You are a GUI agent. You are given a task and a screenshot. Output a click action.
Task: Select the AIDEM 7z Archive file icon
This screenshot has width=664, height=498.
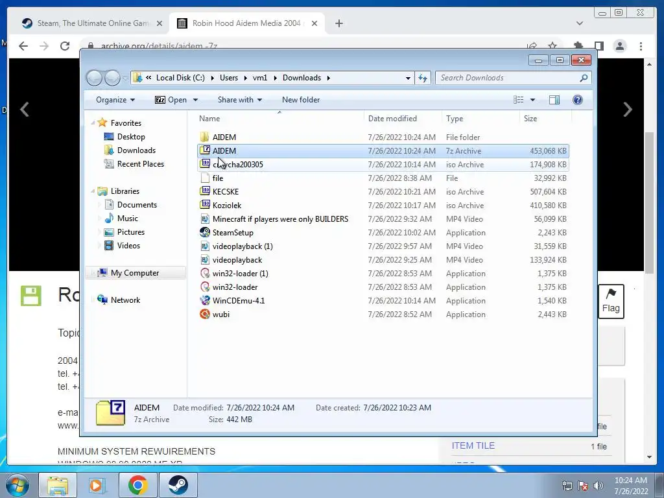coord(205,150)
